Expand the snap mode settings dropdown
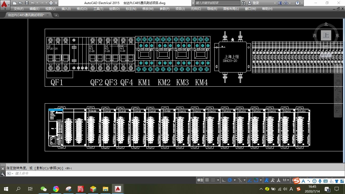This screenshot has height=194, width=345. click(218, 180)
